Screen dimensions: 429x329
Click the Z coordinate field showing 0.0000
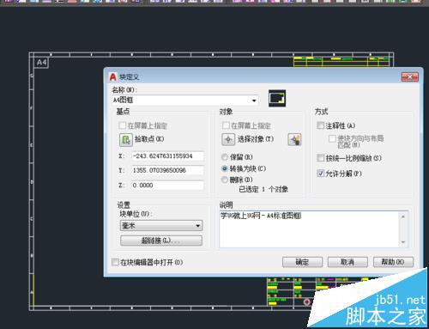167,186
